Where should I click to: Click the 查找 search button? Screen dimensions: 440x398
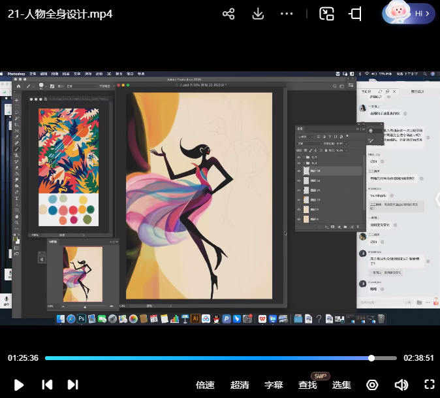click(307, 385)
